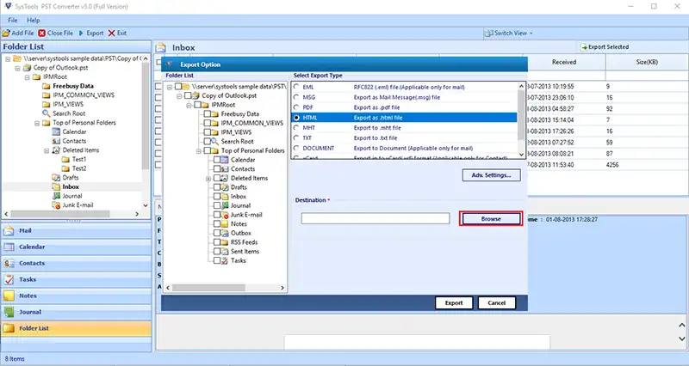689x366 pixels.
Task: Collapse server path root in left tree
Action: pyautogui.click(x=8, y=58)
